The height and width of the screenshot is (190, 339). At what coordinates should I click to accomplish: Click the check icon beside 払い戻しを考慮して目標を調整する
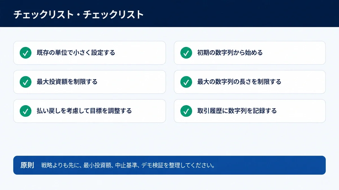pyautogui.click(x=25, y=111)
